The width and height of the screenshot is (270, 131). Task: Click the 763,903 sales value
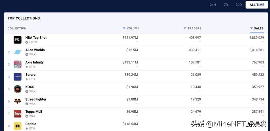click(258, 62)
